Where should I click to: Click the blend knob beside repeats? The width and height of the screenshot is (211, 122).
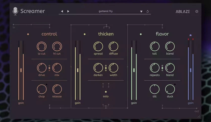click(x=170, y=68)
